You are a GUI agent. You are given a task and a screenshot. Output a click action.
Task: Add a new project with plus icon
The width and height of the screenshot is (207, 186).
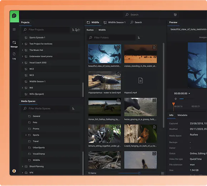point(79,30)
